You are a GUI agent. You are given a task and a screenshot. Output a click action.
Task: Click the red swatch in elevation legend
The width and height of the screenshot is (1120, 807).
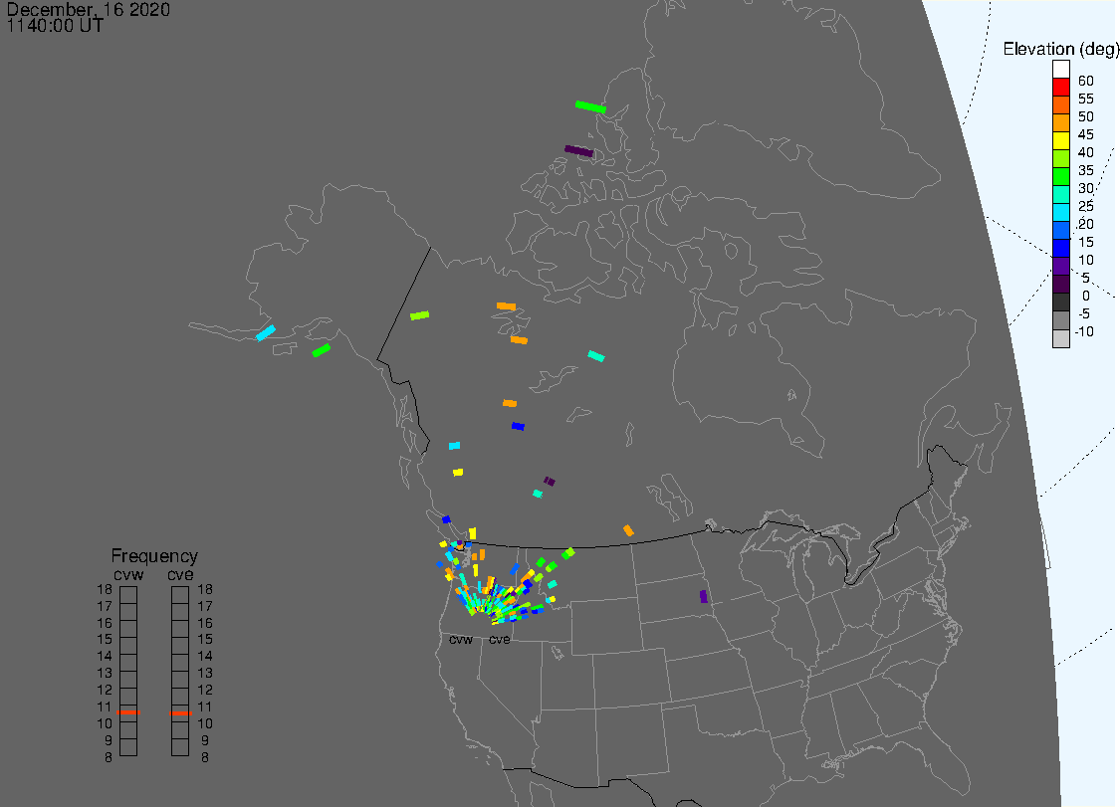tap(1060, 88)
